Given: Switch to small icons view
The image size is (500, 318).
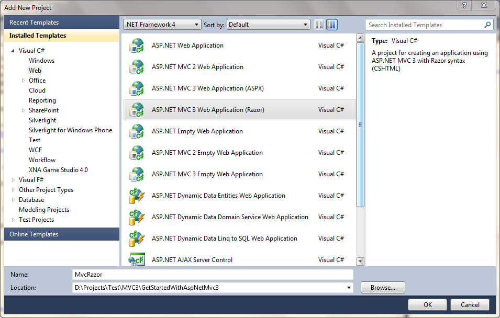Looking at the screenshot, I should click(x=319, y=25).
